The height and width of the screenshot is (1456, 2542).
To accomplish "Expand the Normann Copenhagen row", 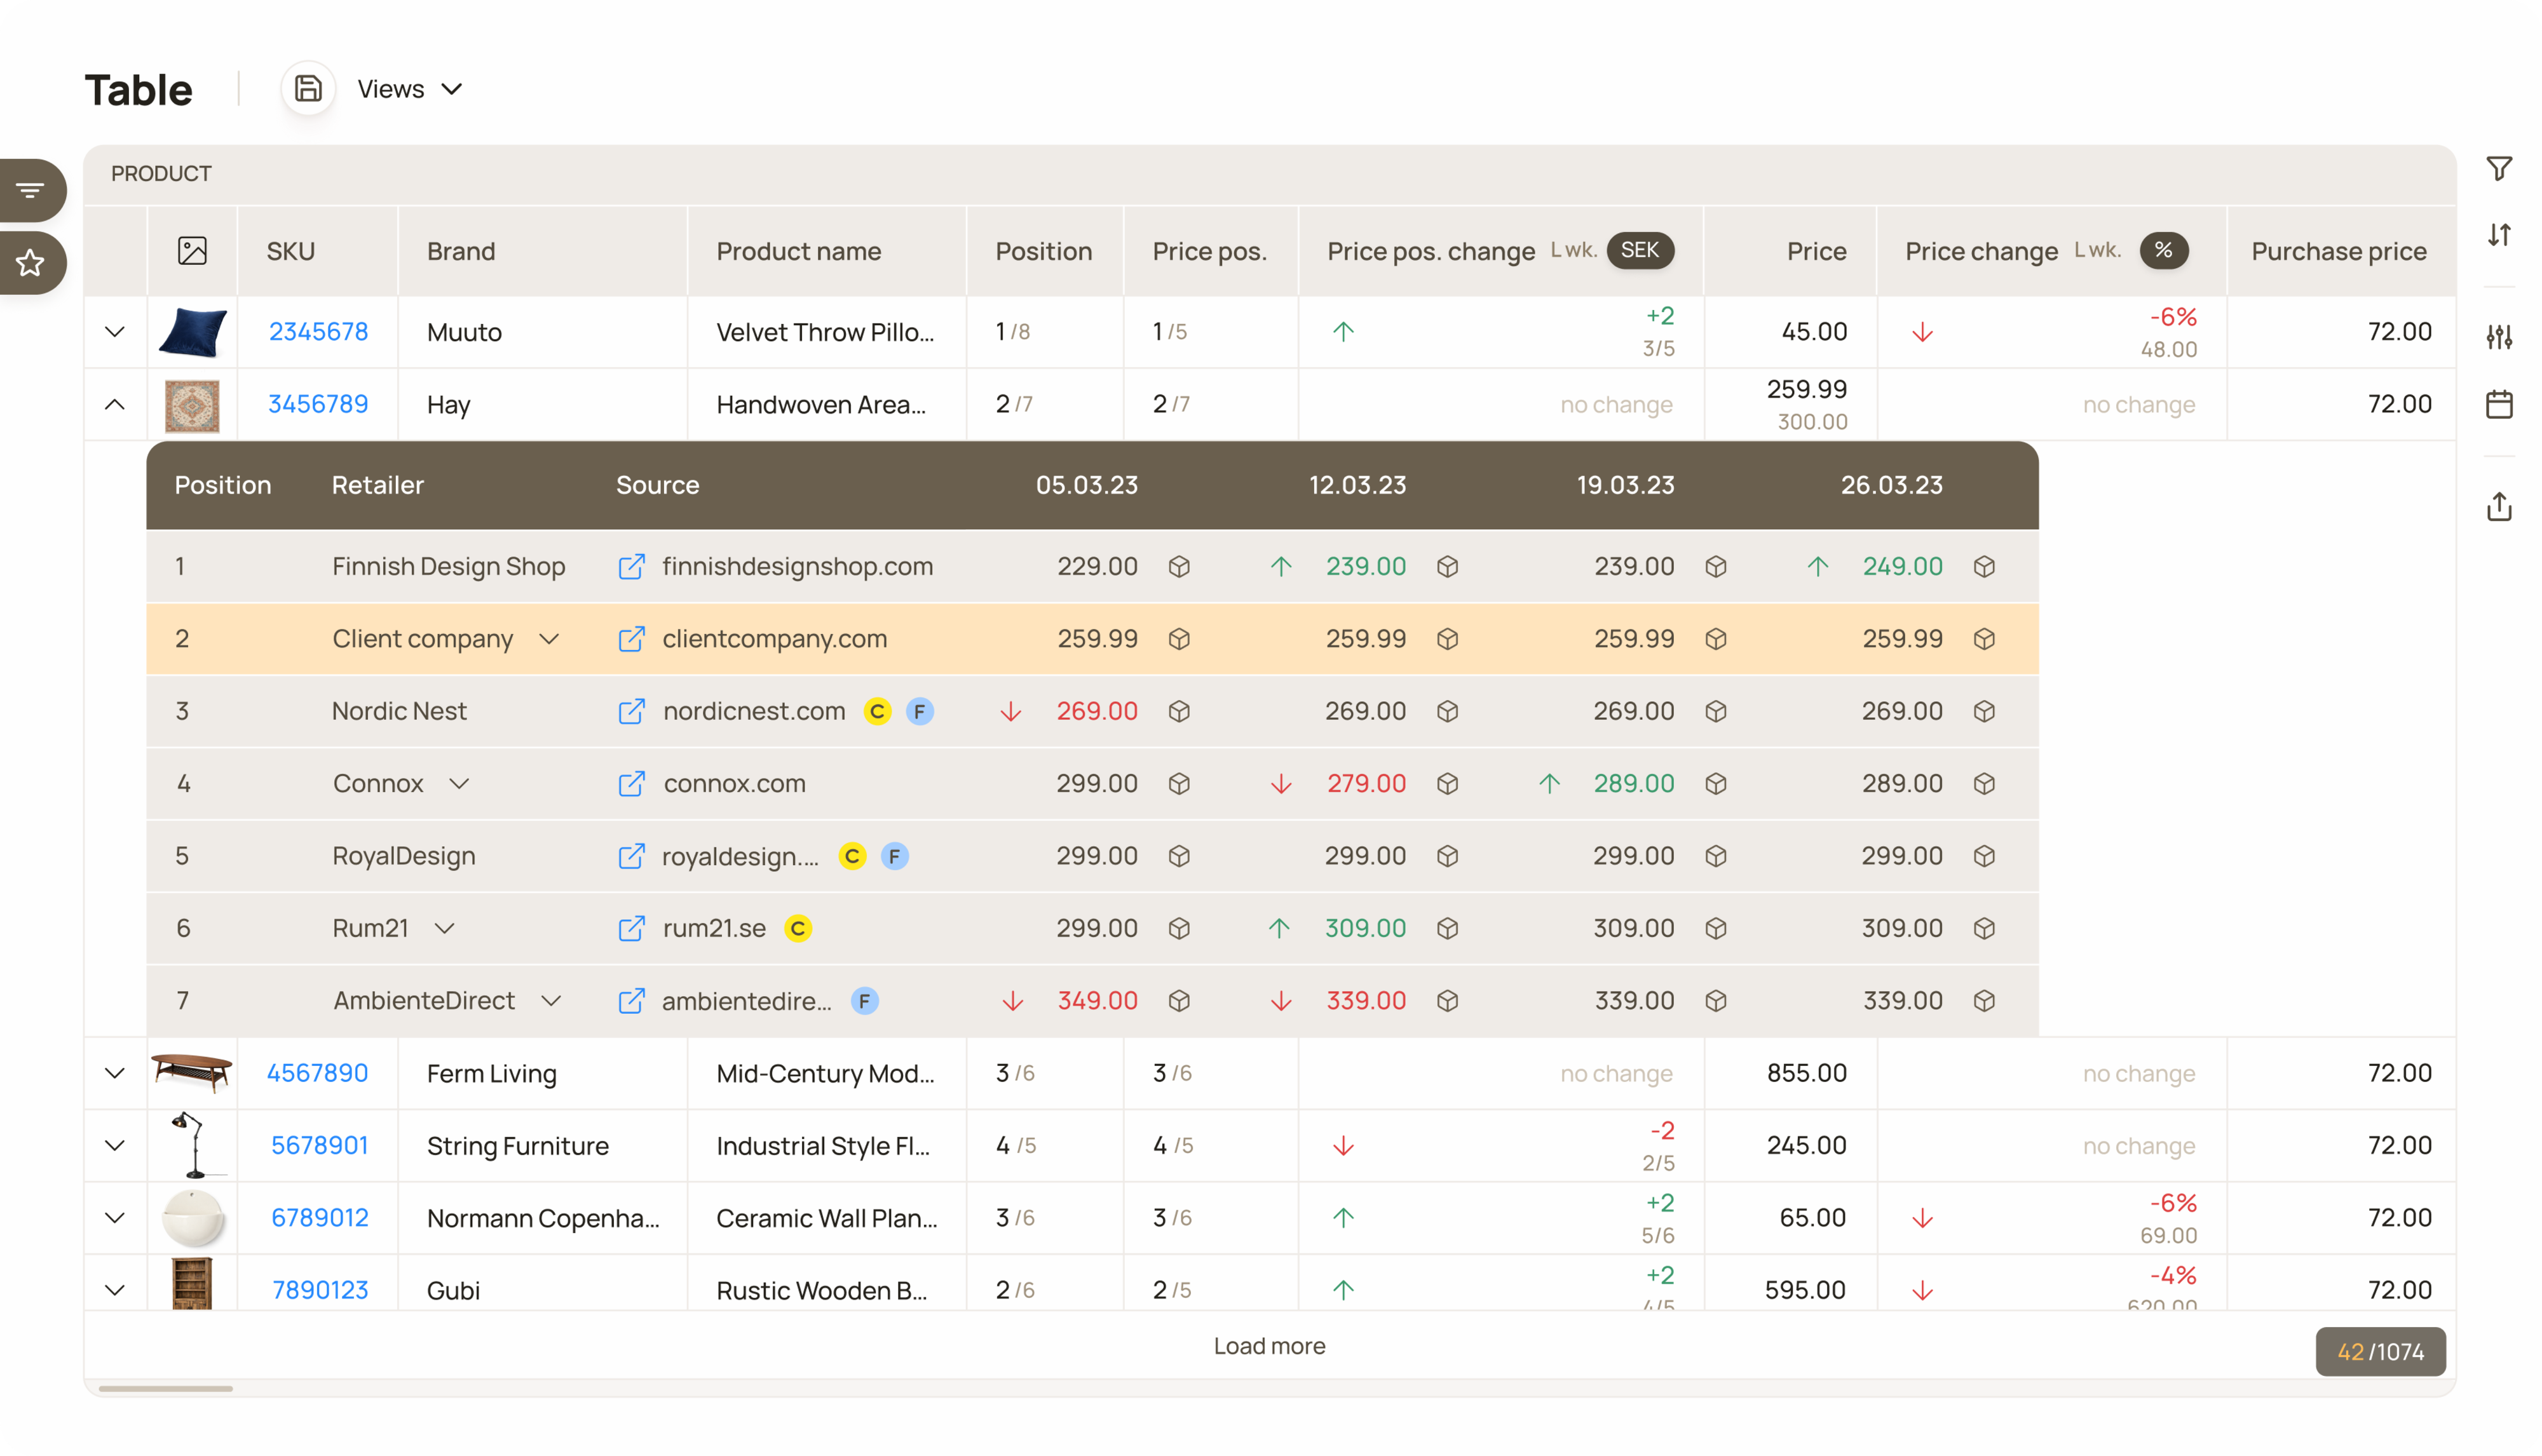I will click(x=115, y=1217).
